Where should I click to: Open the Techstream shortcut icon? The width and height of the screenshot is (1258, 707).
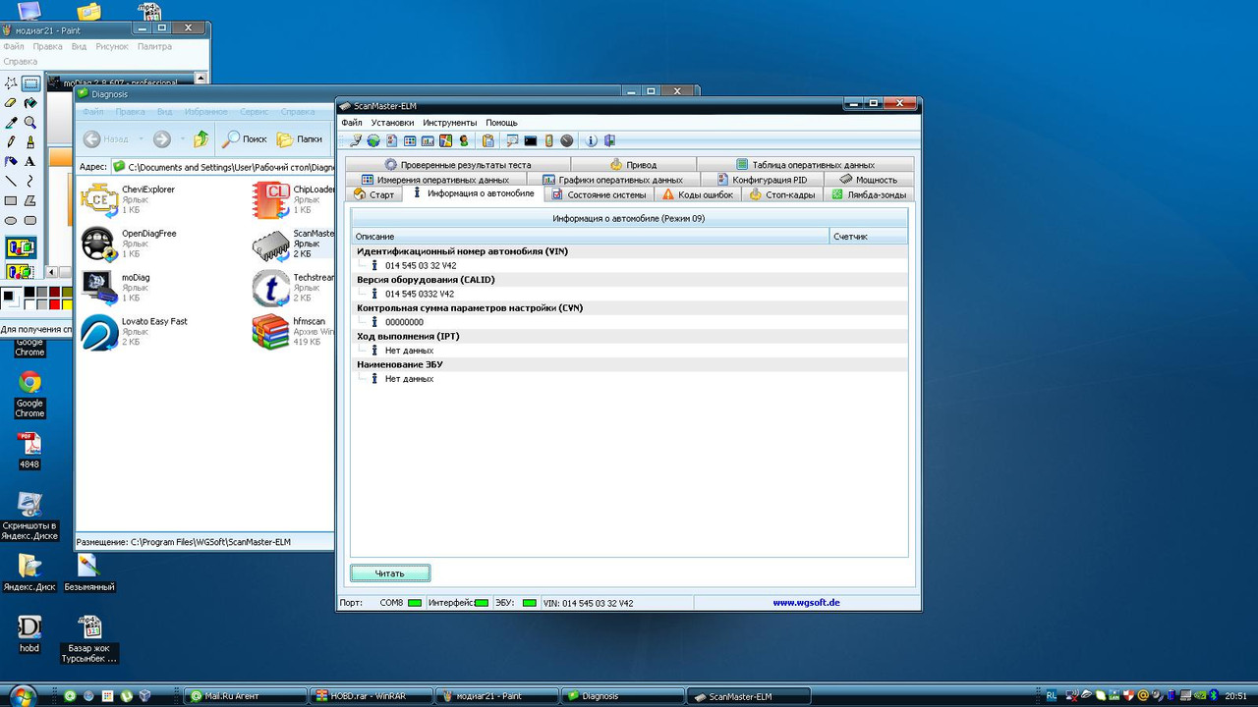coord(269,288)
